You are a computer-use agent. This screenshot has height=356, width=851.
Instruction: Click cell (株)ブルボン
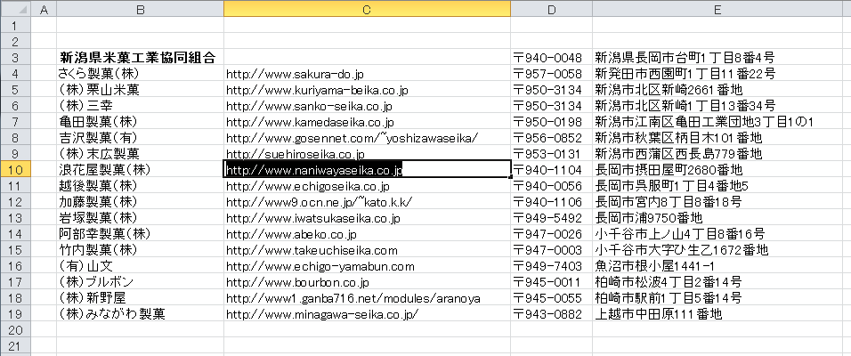pos(140,281)
